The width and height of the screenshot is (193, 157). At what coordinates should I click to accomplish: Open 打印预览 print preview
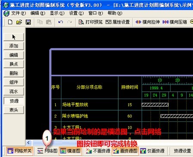[90, 22]
